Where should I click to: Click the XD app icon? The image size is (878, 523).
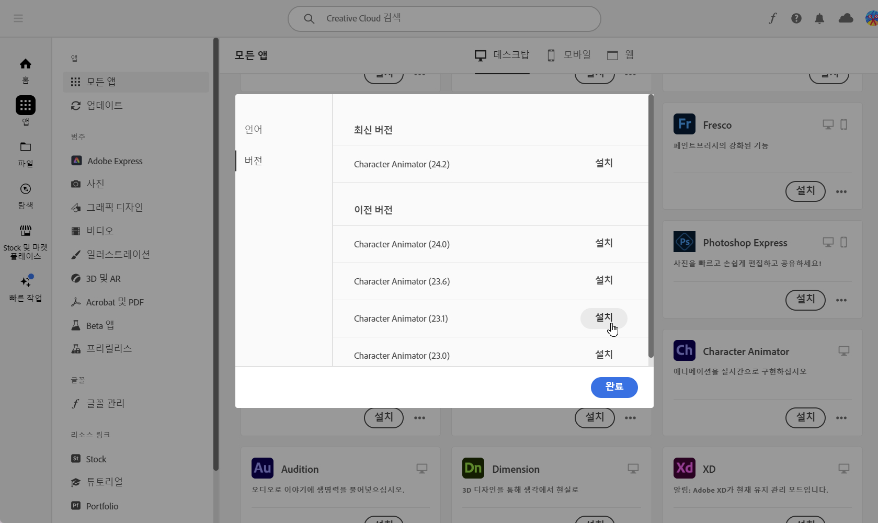click(x=685, y=468)
